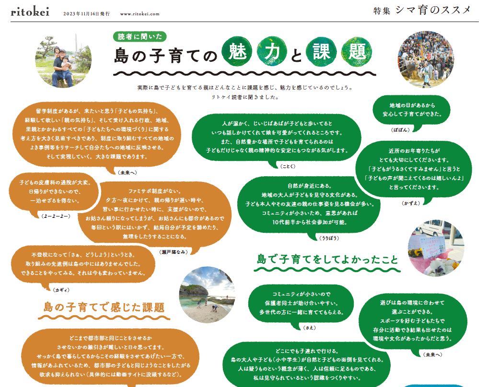Select the 島で子育てをしてよかったこと heading

tap(327, 260)
